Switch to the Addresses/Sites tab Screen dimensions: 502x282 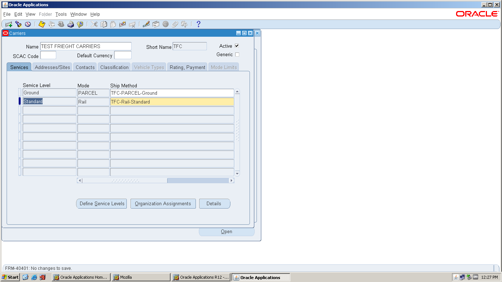(52, 67)
